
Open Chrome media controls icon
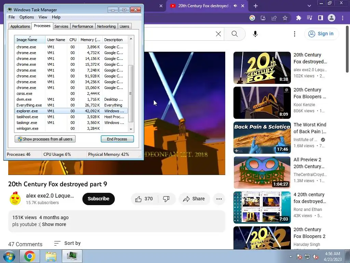310,18
